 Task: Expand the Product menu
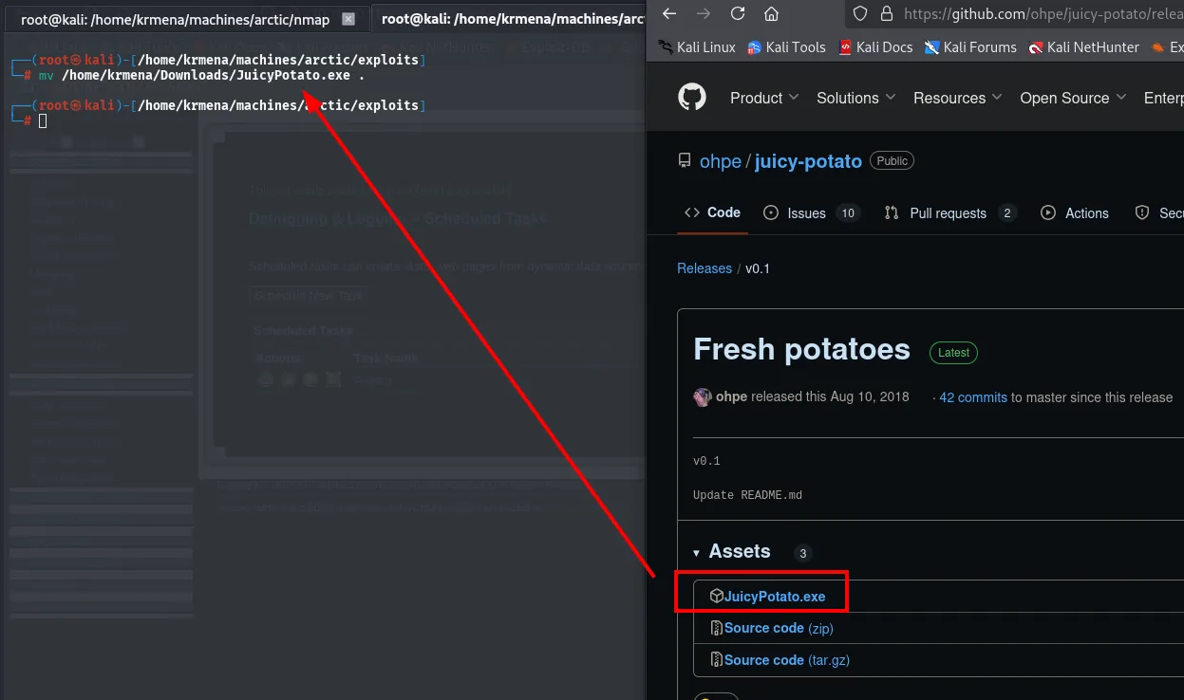764,98
